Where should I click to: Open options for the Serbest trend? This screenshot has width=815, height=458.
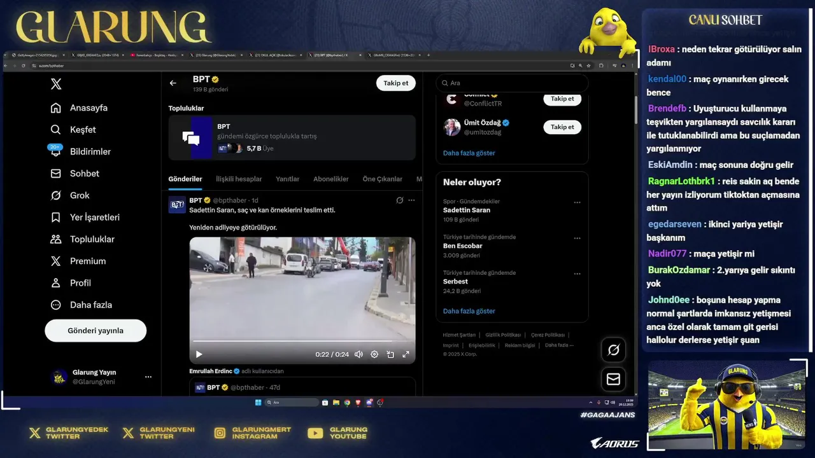pyautogui.click(x=577, y=274)
